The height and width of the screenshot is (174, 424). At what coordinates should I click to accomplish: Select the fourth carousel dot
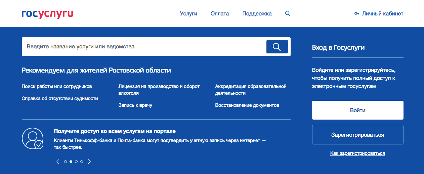[x=82, y=162]
